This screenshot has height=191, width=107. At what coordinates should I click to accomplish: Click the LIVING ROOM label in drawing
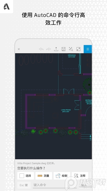pyautogui.click(x=66, y=111)
